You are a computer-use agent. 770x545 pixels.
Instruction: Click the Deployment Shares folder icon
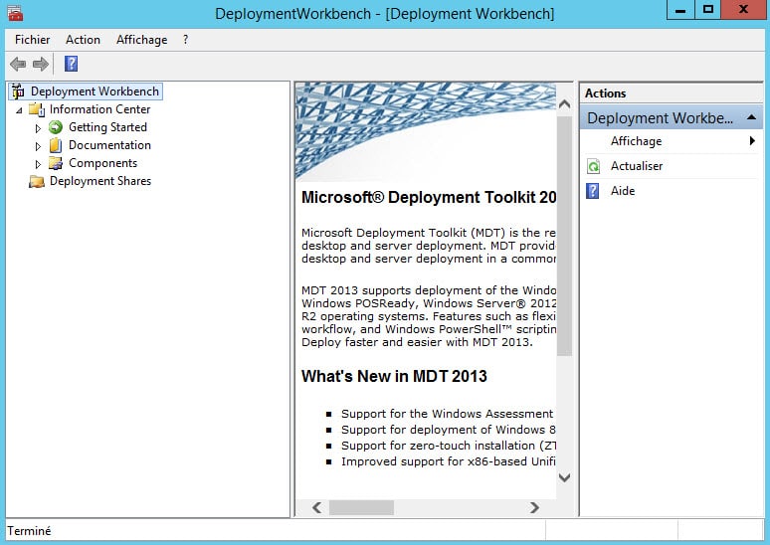(37, 181)
